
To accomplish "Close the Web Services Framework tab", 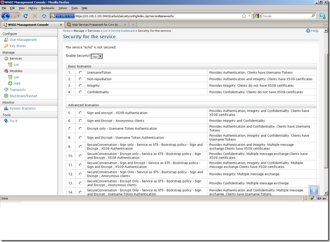I will click(125, 25).
